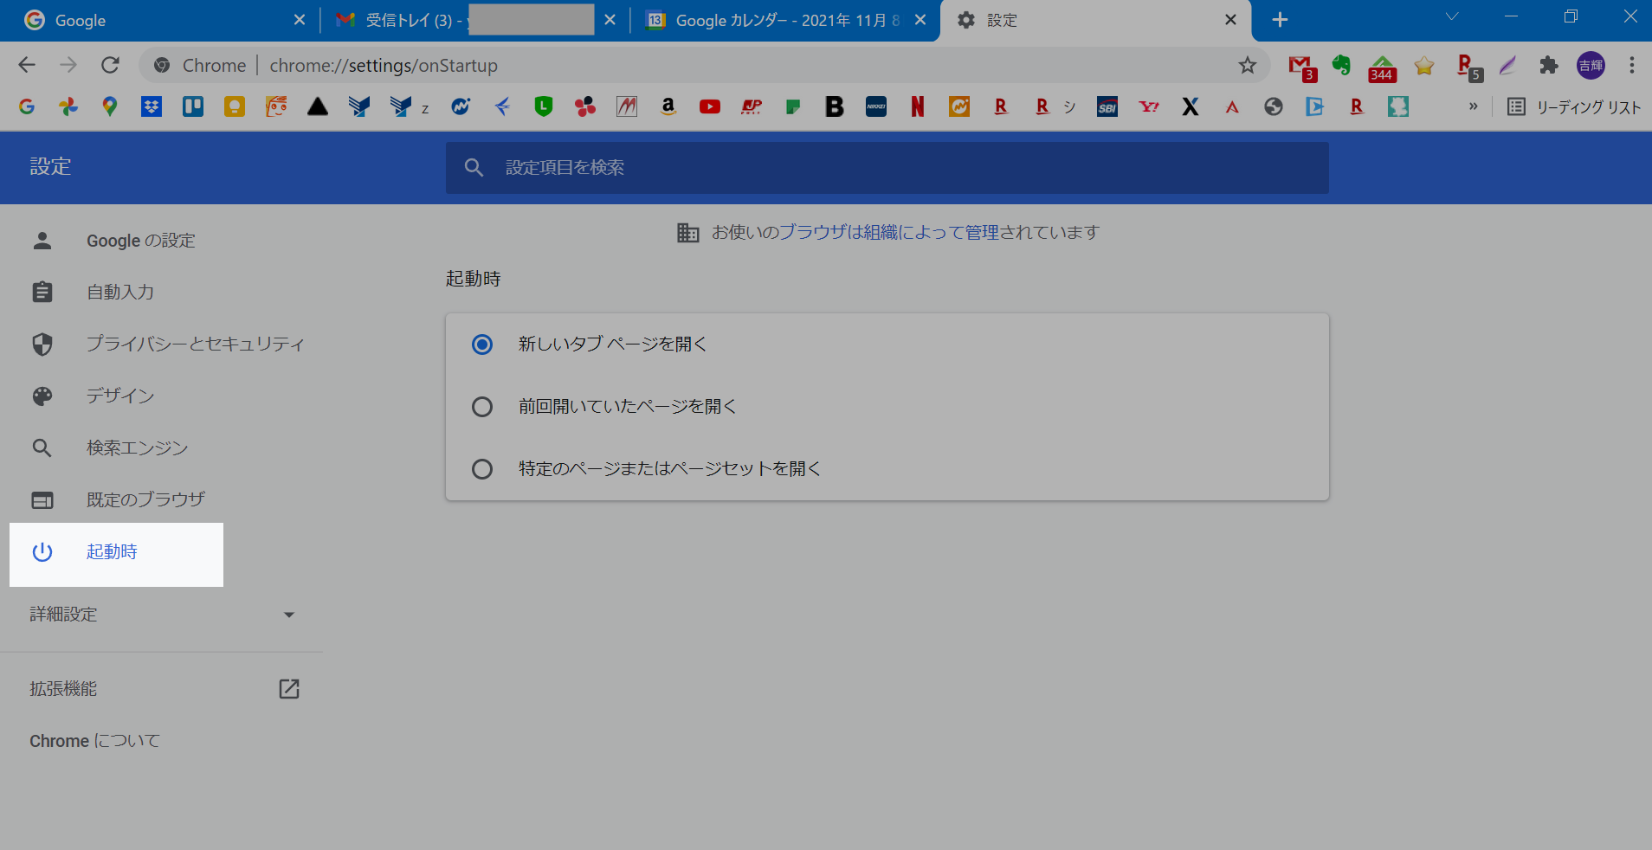
Task: Open the Chrome three-dot menu
Action: click(1631, 65)
